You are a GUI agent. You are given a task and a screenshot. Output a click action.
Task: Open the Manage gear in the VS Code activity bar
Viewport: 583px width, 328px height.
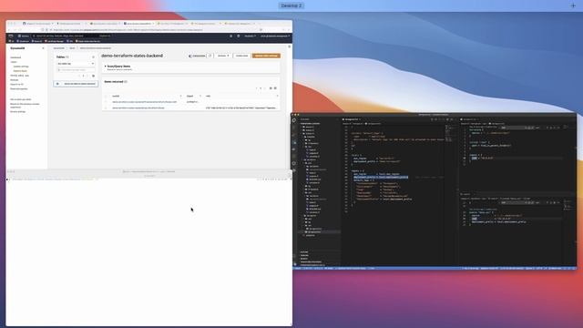(294, 264)
